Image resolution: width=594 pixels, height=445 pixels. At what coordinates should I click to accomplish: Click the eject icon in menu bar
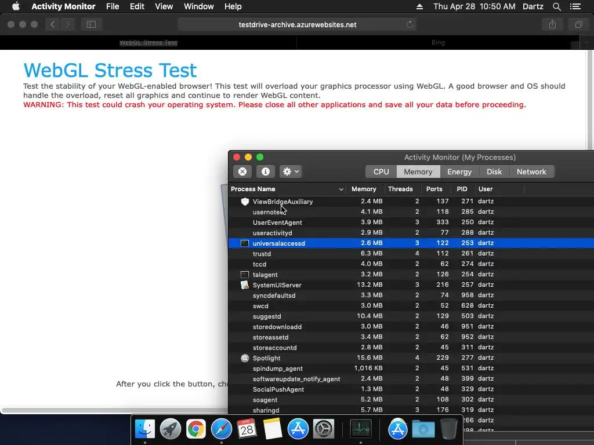coord(419,6)
